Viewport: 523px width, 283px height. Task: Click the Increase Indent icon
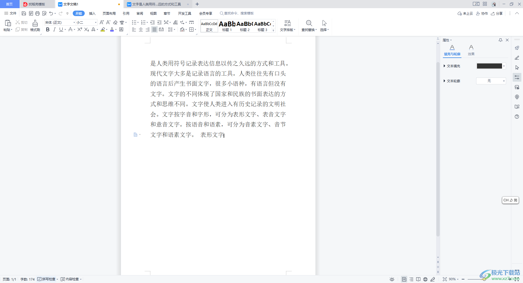click(x=159, y=22)
